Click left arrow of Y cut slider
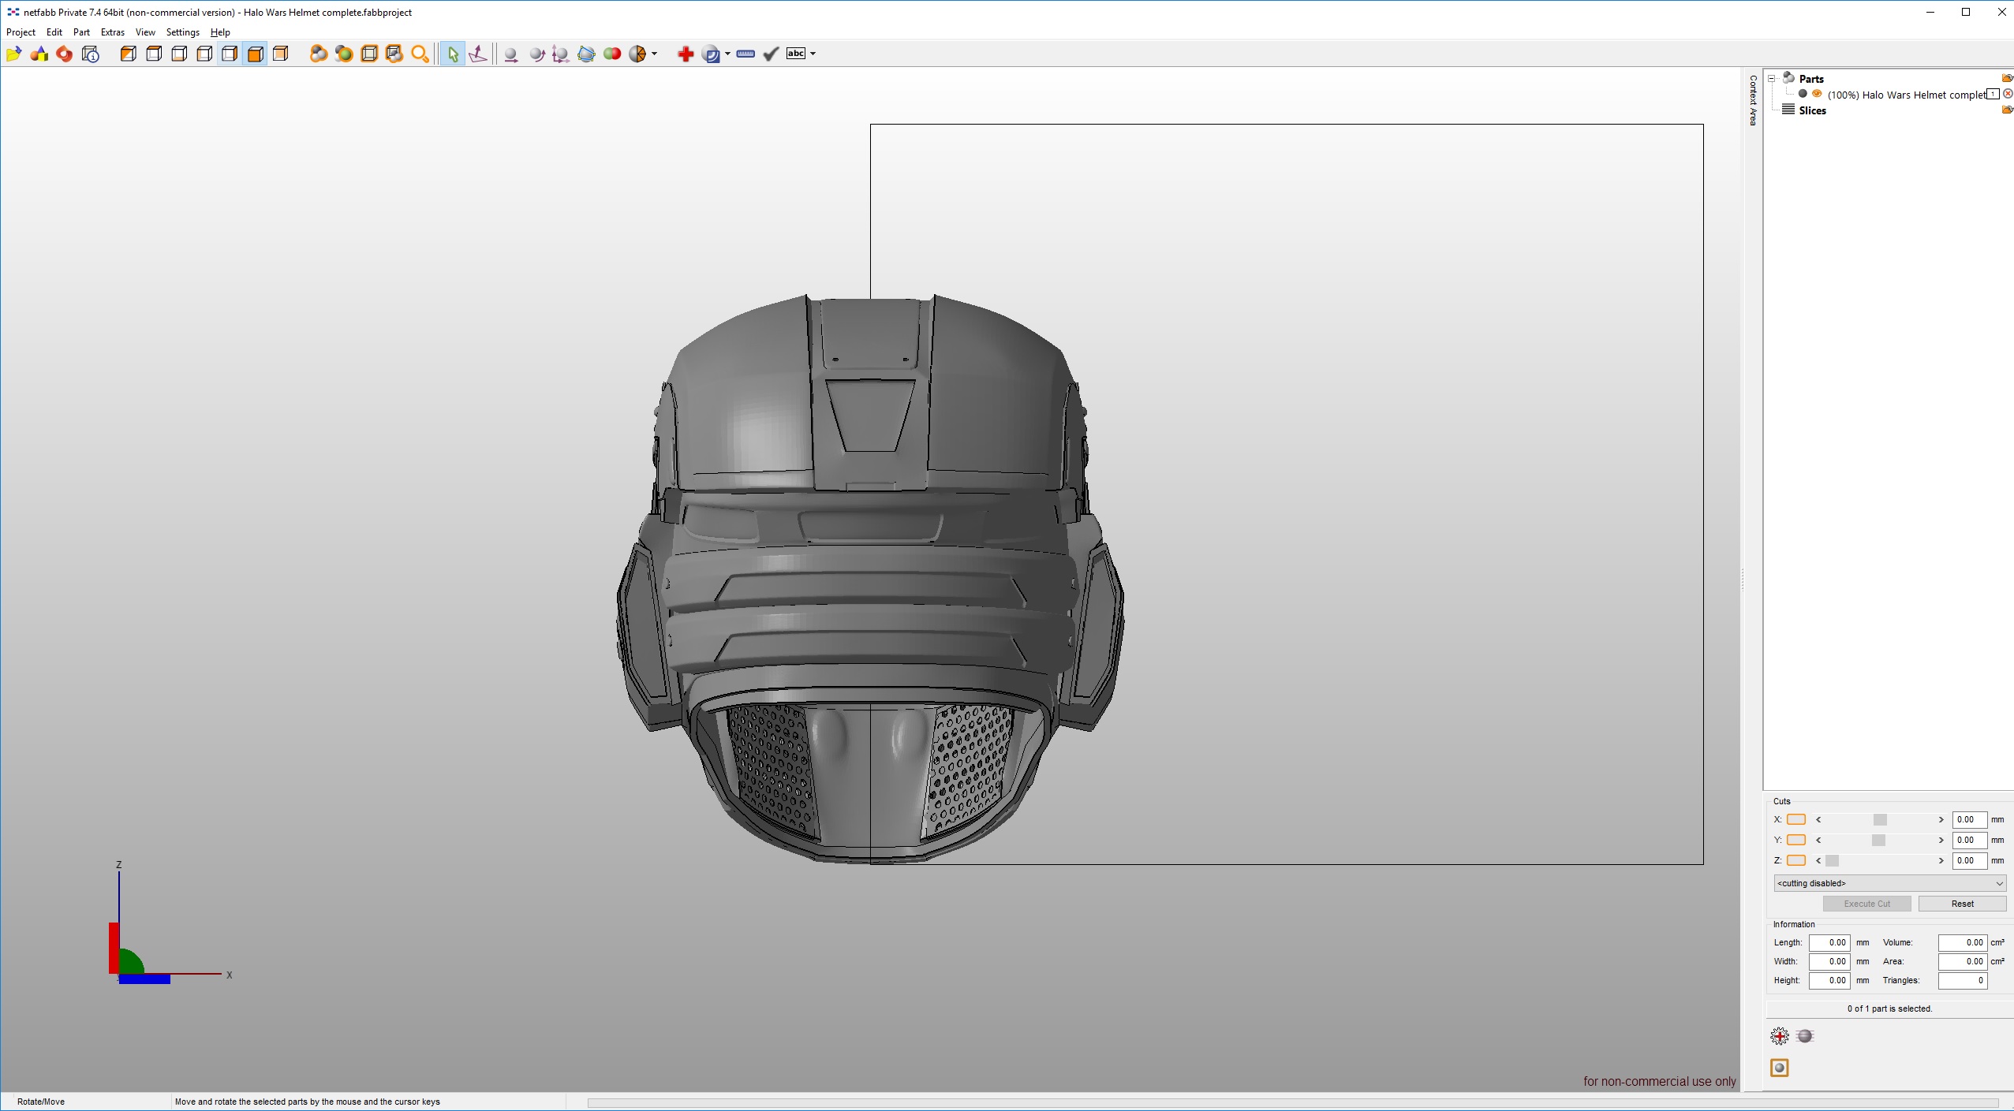This screenshot has height=1111, width=2014. (x=1818, y=840)
